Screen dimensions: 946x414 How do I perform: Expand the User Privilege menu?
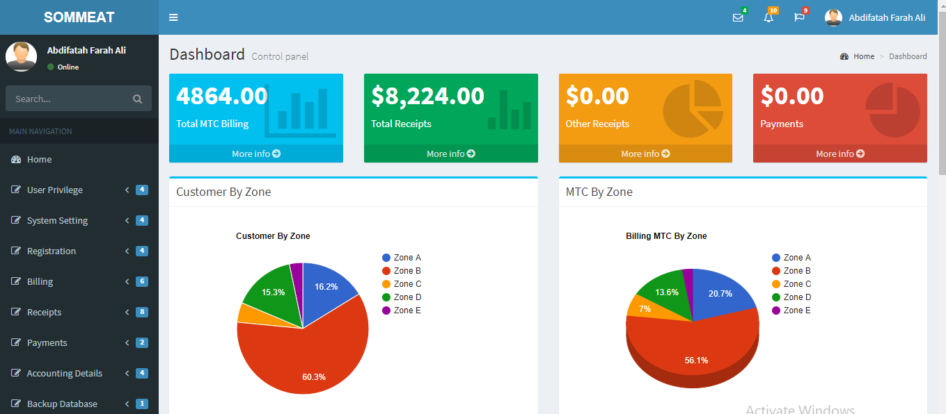(x=54, y=190)
